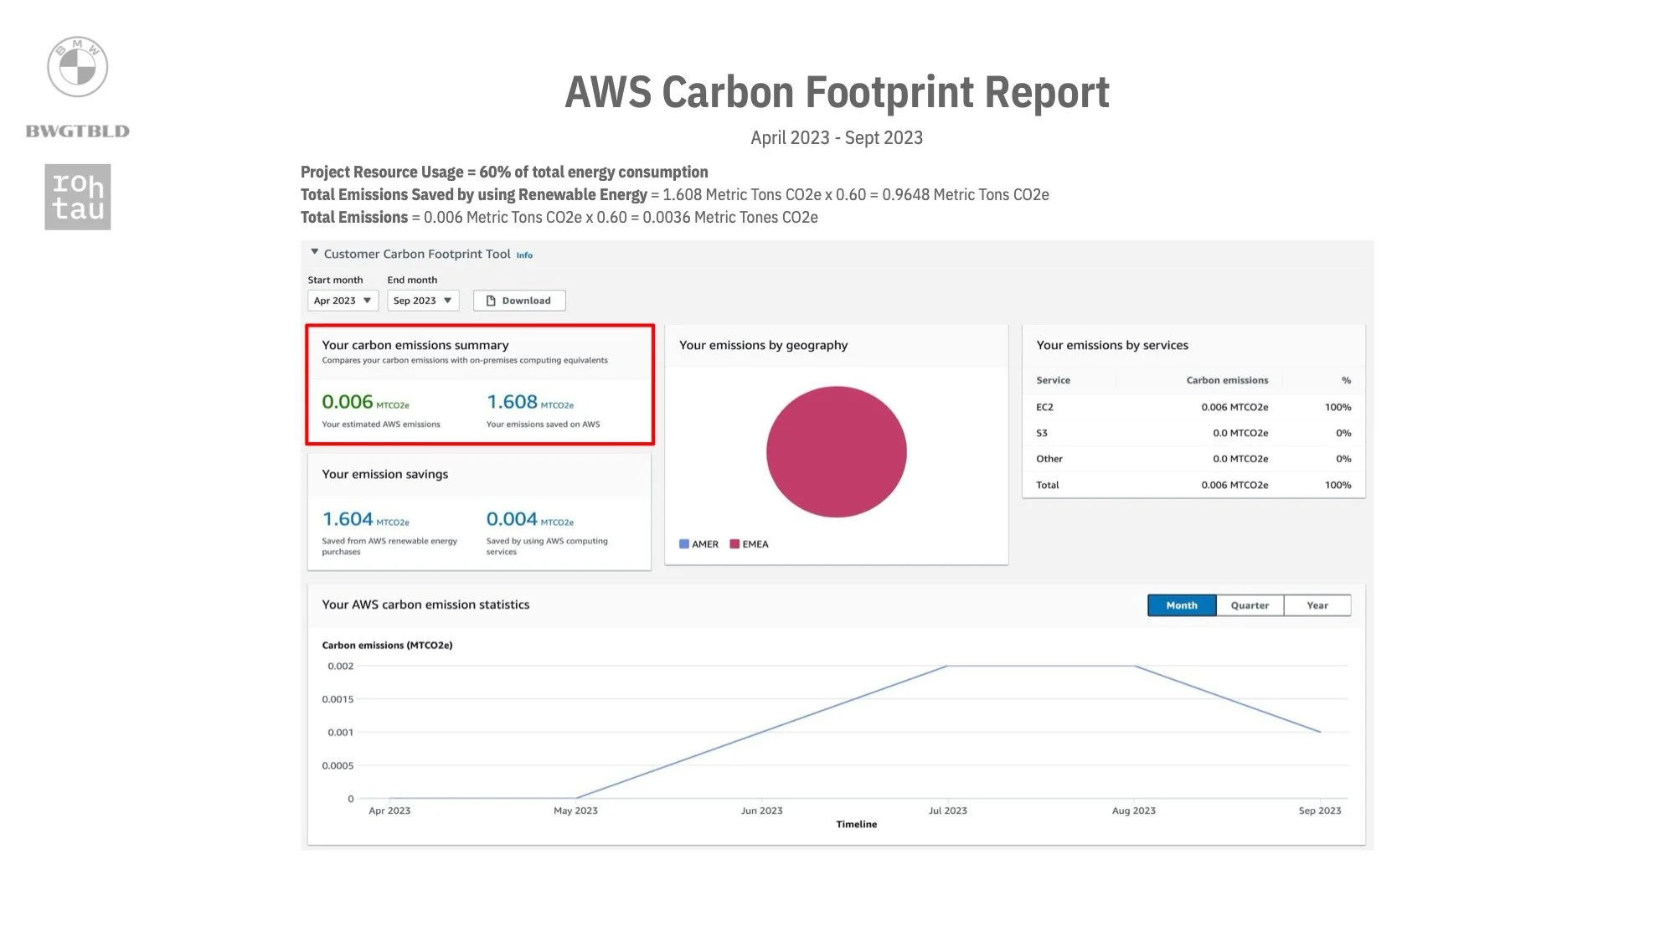The width and height of the screenshot is (1675, 942).
Task: Switch statistics to Year view
Action: [x=1317, y=605]
